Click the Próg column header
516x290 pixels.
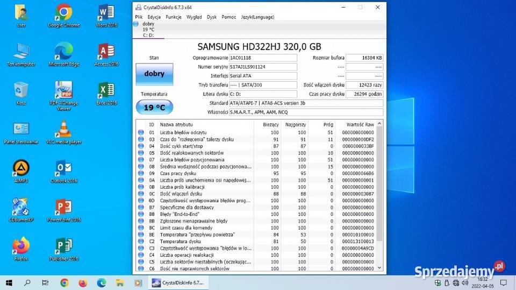tap(321, 125)
